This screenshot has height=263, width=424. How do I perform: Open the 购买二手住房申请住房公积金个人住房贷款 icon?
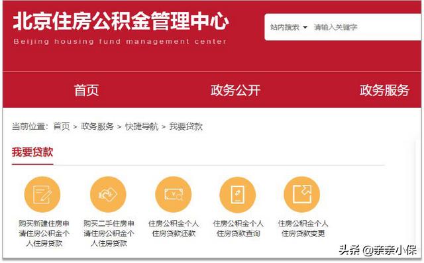click(x=108, y=194)
